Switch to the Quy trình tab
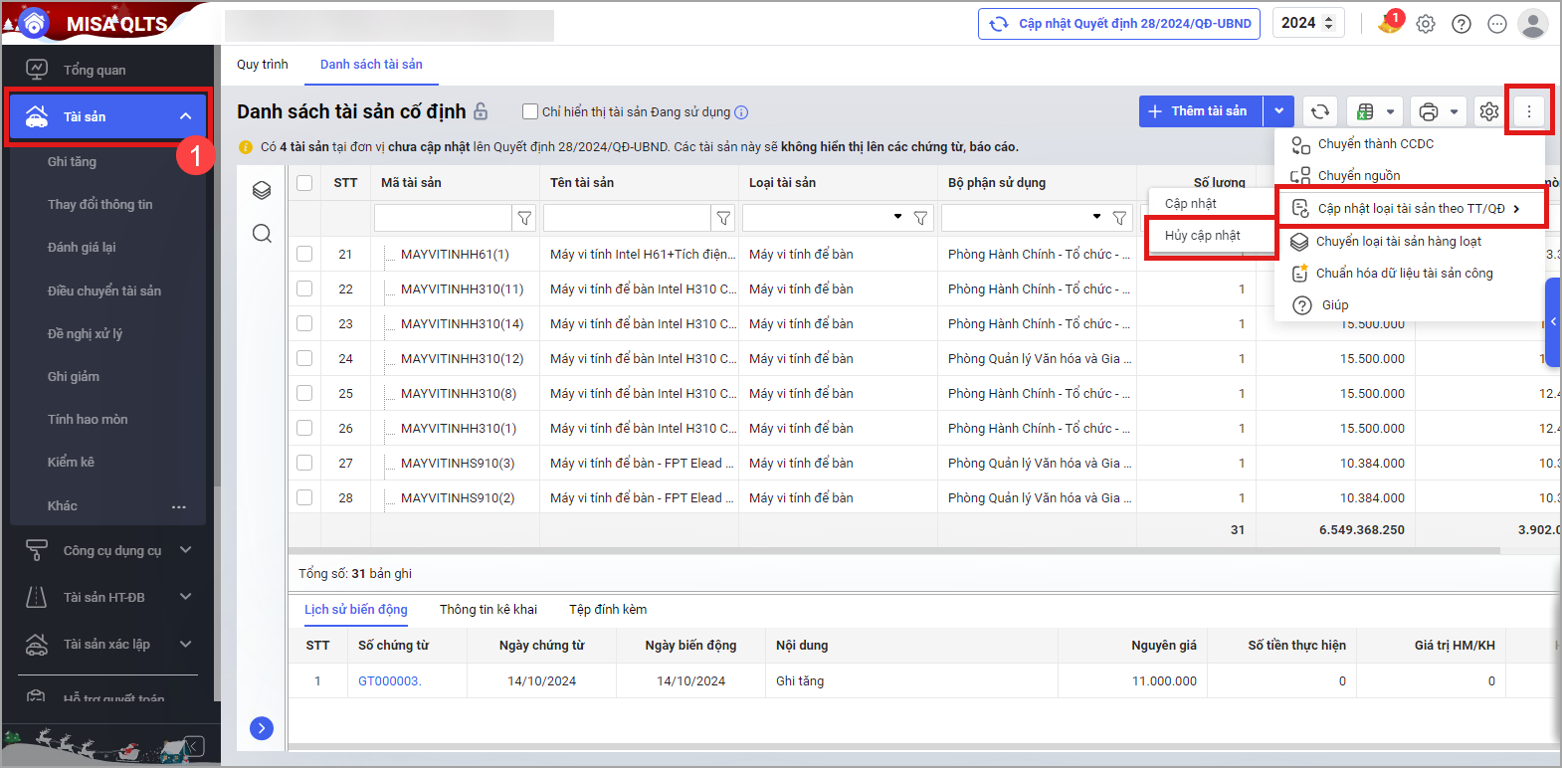Viewport: 1562px width, 768px height. click(x=263, y=65)
